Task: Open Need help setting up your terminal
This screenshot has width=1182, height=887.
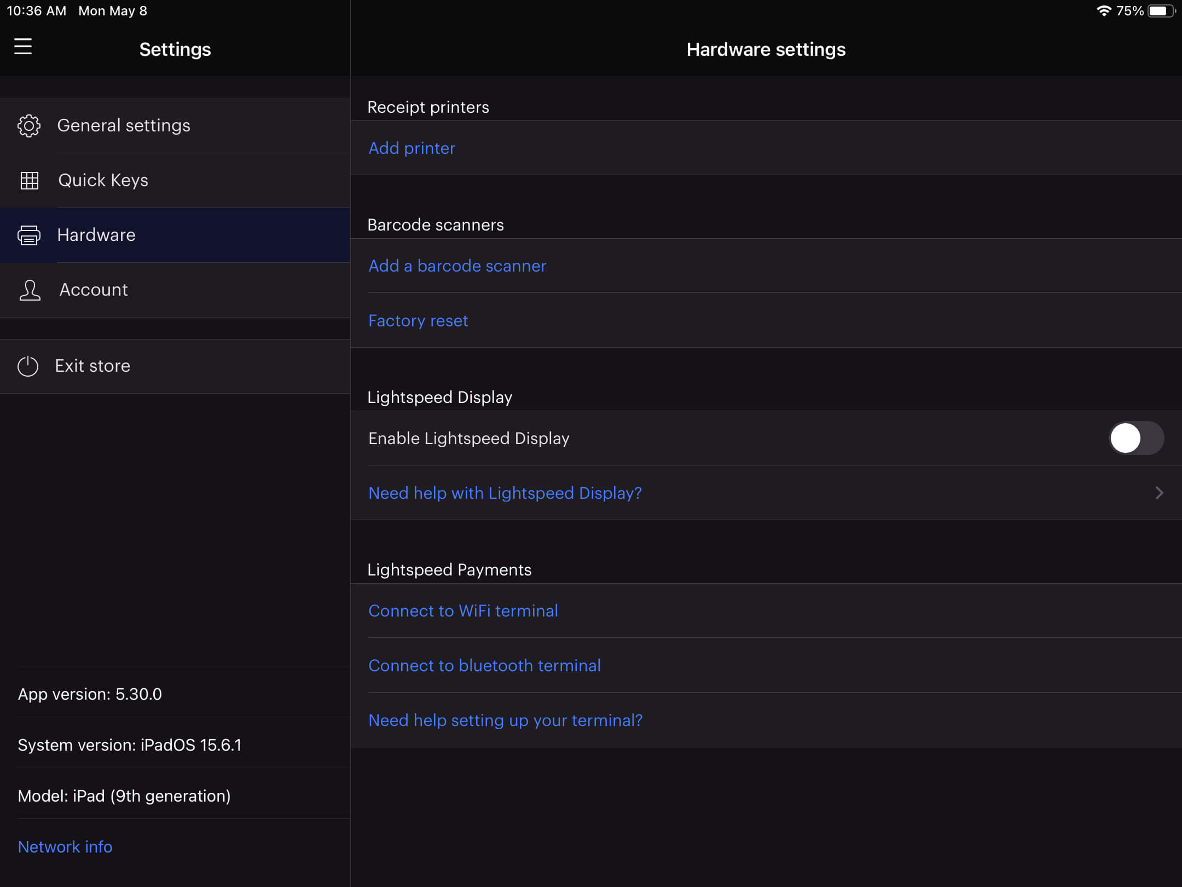Action: point(505,721)
